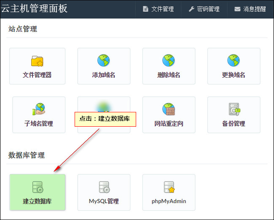
Task: Click the yellow 点击：建立数据库 callout
Action: pos(106,119)
